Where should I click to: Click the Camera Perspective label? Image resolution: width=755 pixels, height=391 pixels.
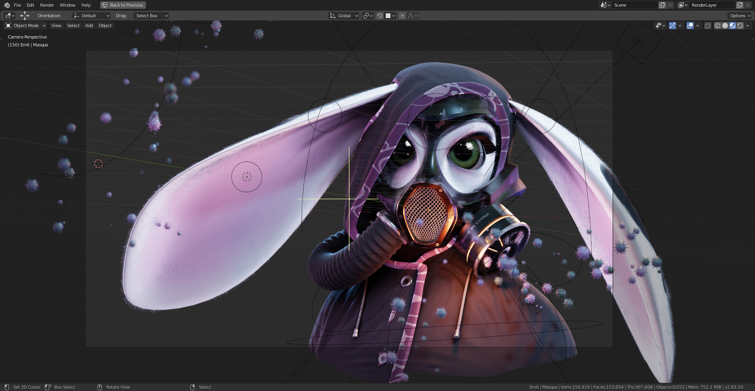pyautogui.click(x=27, y=37)
